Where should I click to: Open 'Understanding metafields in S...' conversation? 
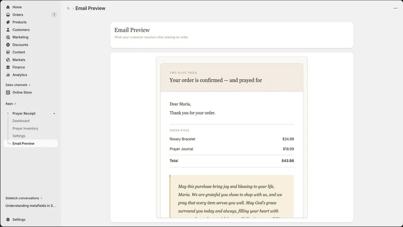30,206
